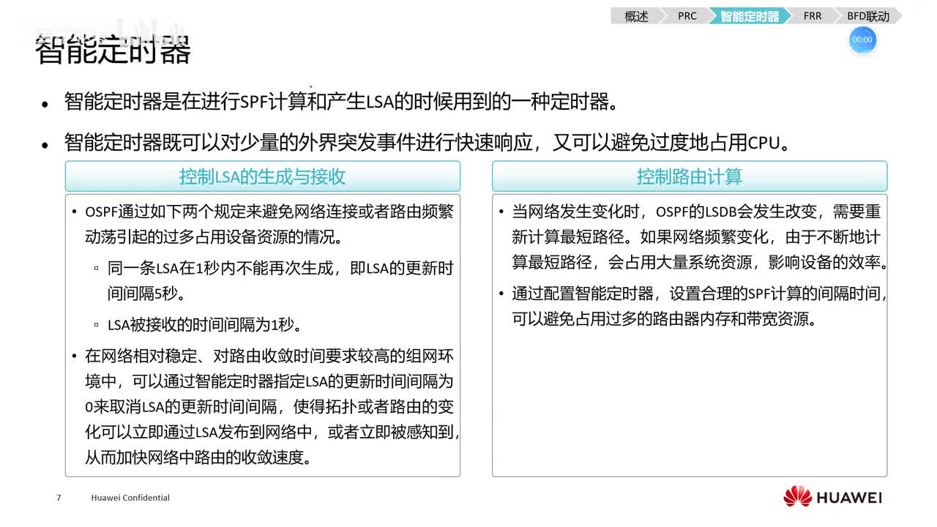937x527 pixels.
Task: Select the 智能定时器 tab
Action: (750, 16)
